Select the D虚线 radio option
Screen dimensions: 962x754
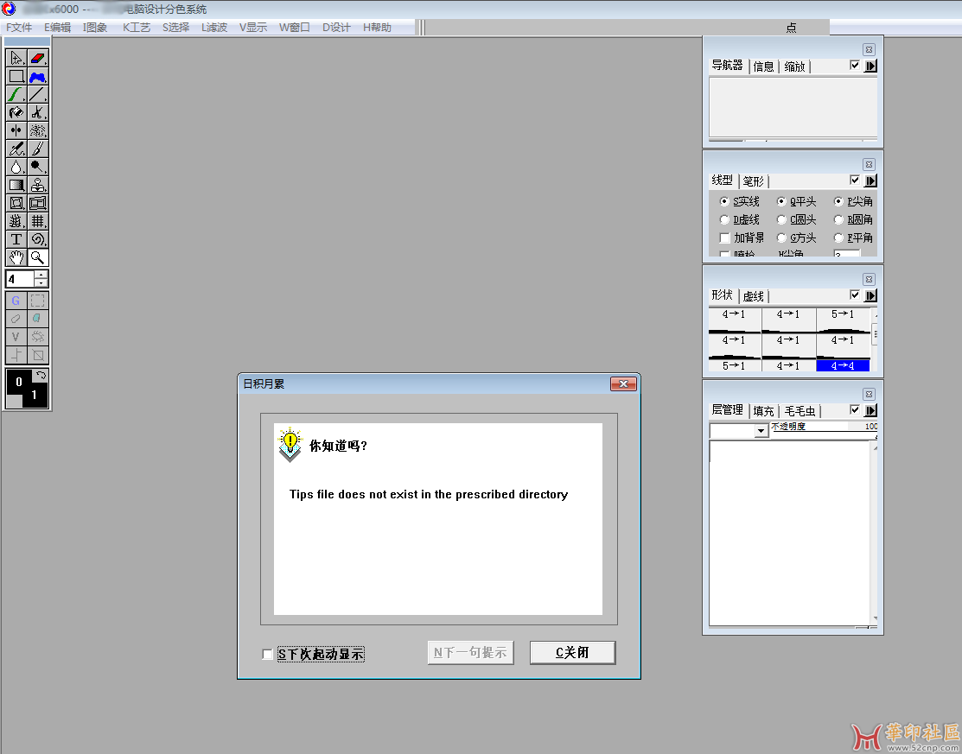(724, 220)
